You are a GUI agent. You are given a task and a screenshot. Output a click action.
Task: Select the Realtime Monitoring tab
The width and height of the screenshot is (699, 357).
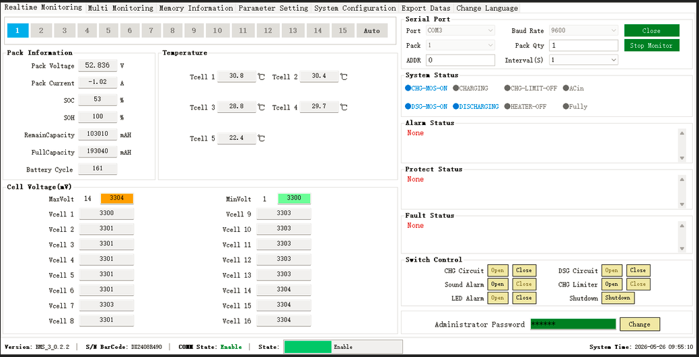pos(43,7)
